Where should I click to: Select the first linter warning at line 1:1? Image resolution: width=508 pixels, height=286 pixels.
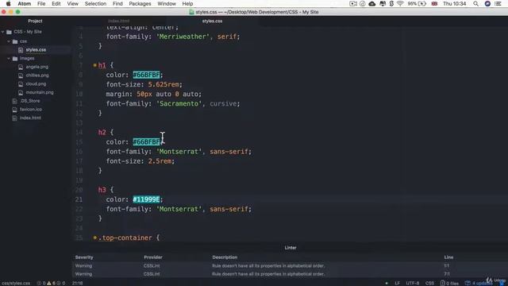[x=290, y=266]
